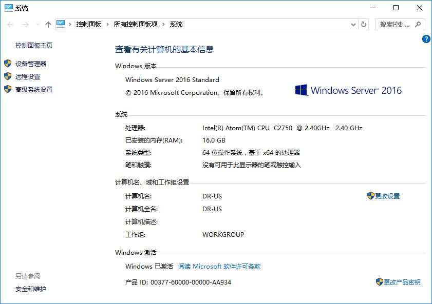Viewport: 432px width, 304px height.
Task: Click the shield icon beside 远程设置
Action: 8,76
